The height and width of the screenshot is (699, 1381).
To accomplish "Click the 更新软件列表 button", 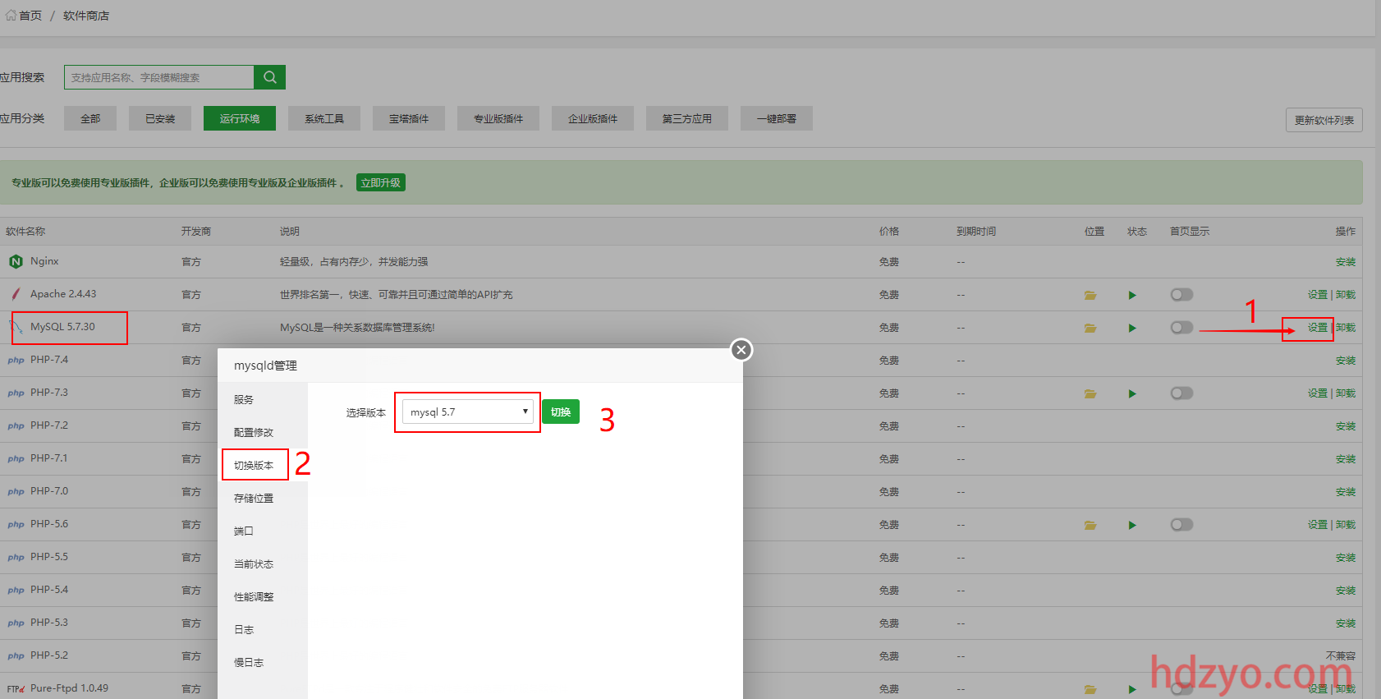I will tap(1324, 120).
